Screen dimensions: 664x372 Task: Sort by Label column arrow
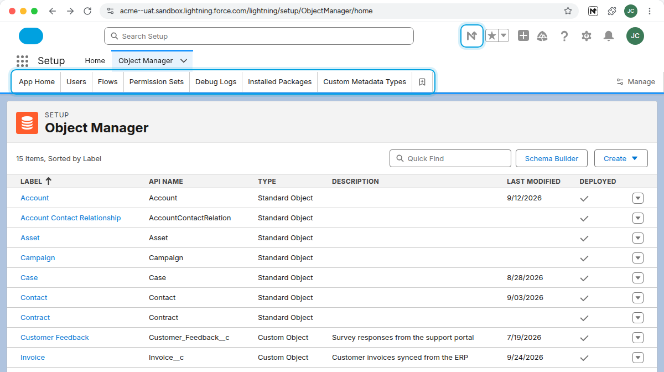(x=48, y=181)
